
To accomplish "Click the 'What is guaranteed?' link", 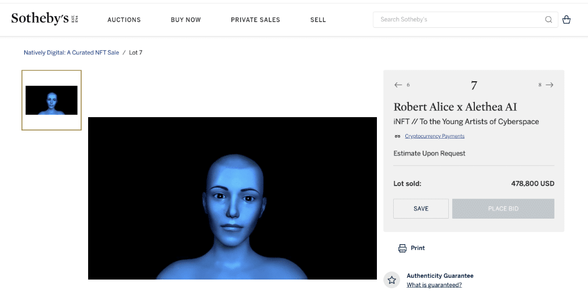I will click(434, 285).
